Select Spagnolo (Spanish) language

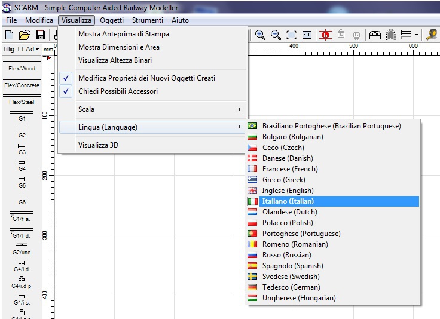(x=333, y=266)
